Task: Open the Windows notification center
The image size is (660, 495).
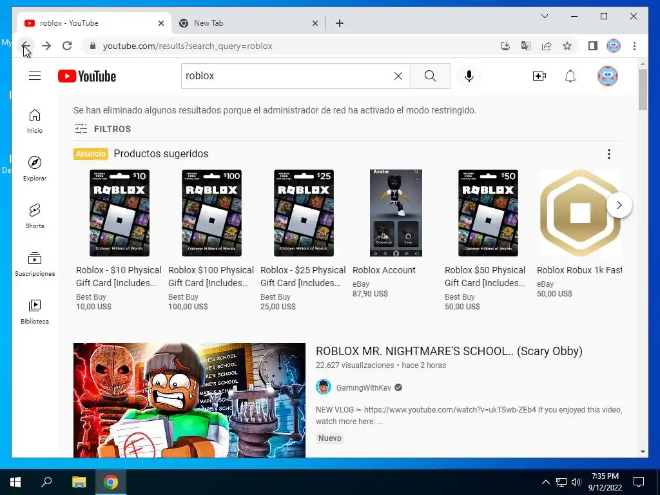Action: tap(639, 482)
